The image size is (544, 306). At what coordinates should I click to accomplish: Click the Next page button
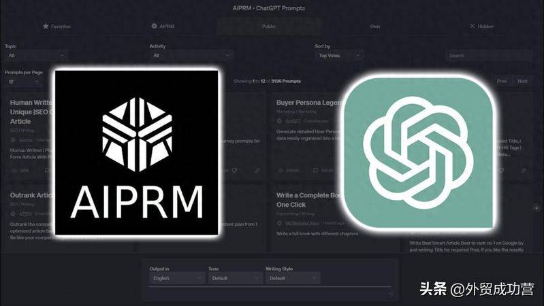pyautogui.click(x=522, y=81)
